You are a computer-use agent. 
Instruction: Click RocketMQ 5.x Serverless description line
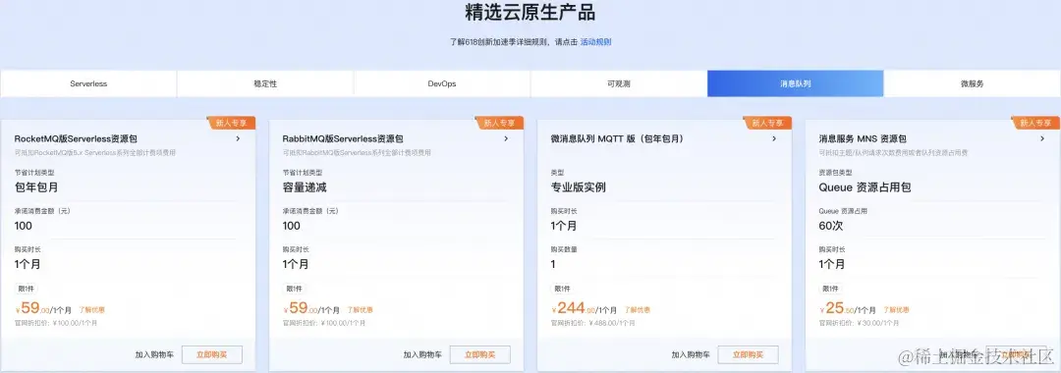tap(95, 153)
